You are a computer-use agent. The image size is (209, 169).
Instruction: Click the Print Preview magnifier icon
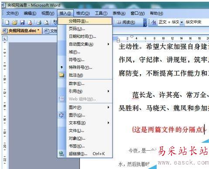pyautogui.click(x=46, y=22)
